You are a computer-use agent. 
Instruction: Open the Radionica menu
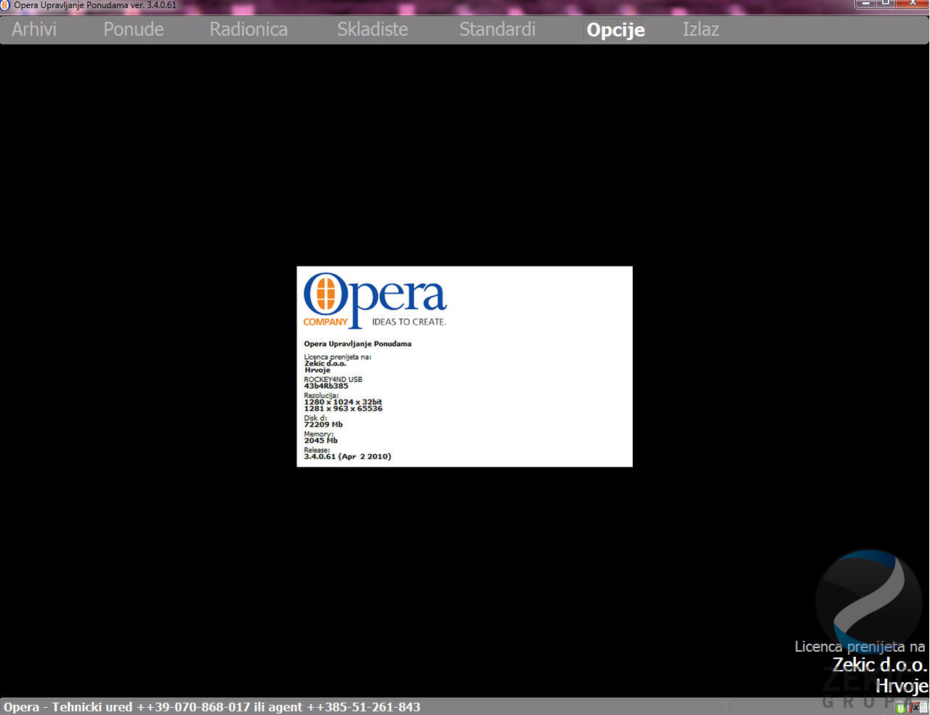(x=248, y=29)
